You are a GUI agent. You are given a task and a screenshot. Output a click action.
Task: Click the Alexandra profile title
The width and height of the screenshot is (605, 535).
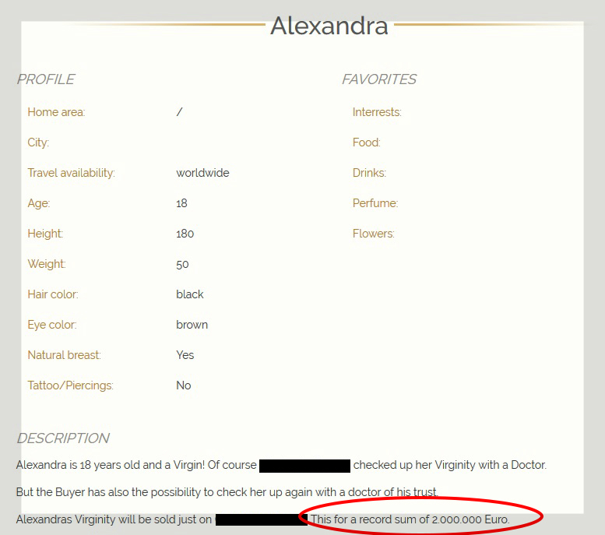329,26
